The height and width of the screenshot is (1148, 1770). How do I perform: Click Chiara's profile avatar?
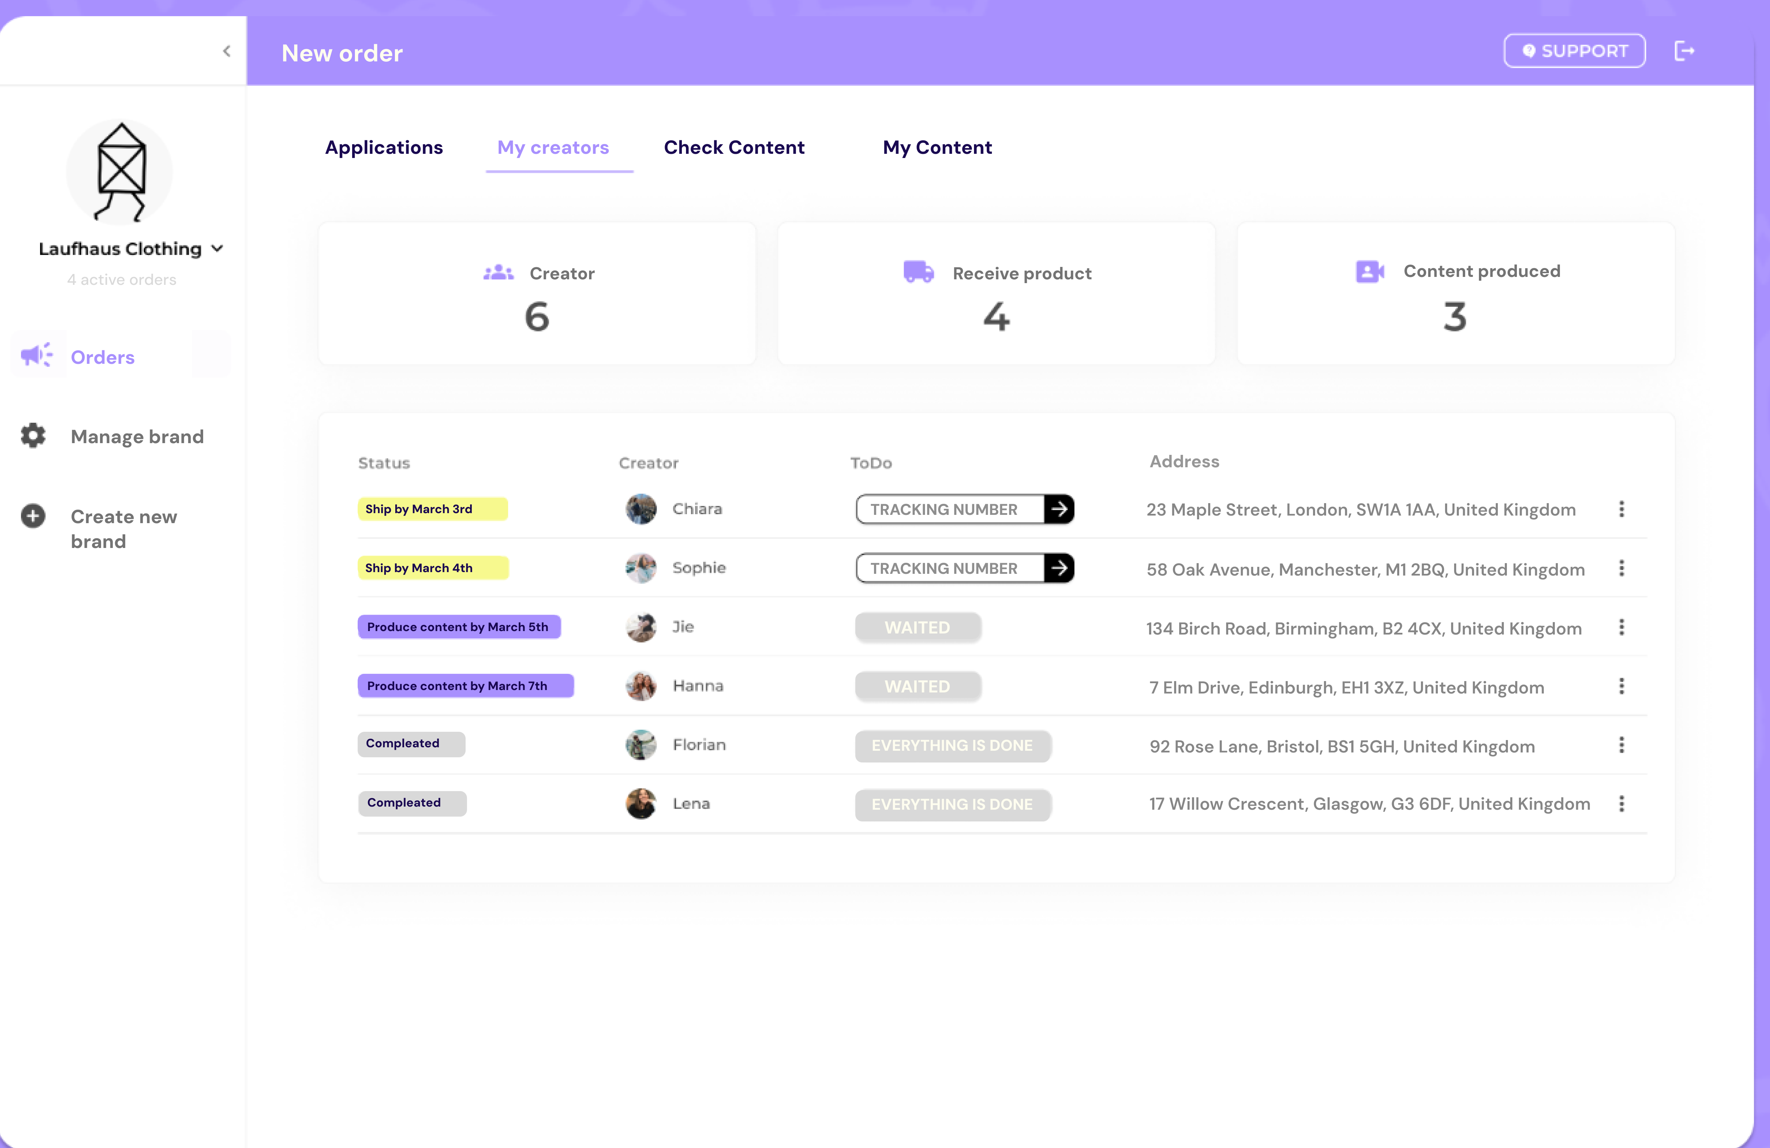640,509
